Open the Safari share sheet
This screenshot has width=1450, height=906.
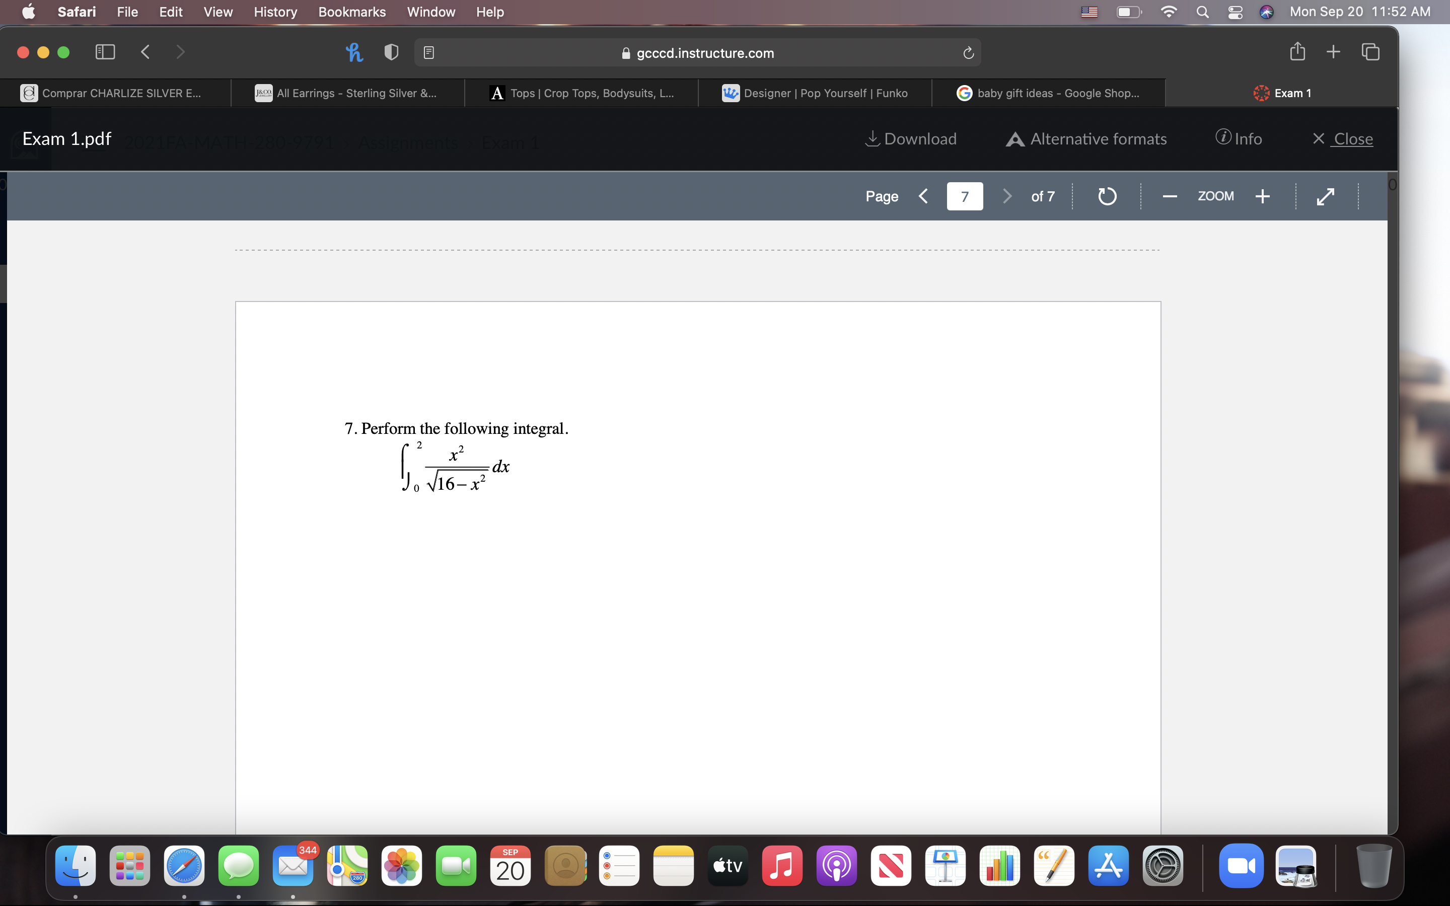1297,52
